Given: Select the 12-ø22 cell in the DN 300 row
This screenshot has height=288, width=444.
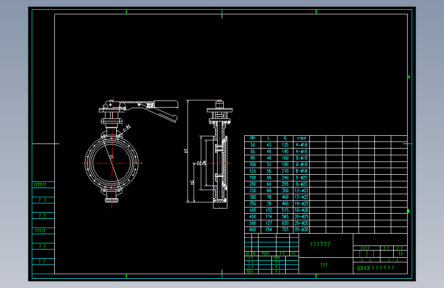Looking at the screenshot, I should [x=301, y=197].
